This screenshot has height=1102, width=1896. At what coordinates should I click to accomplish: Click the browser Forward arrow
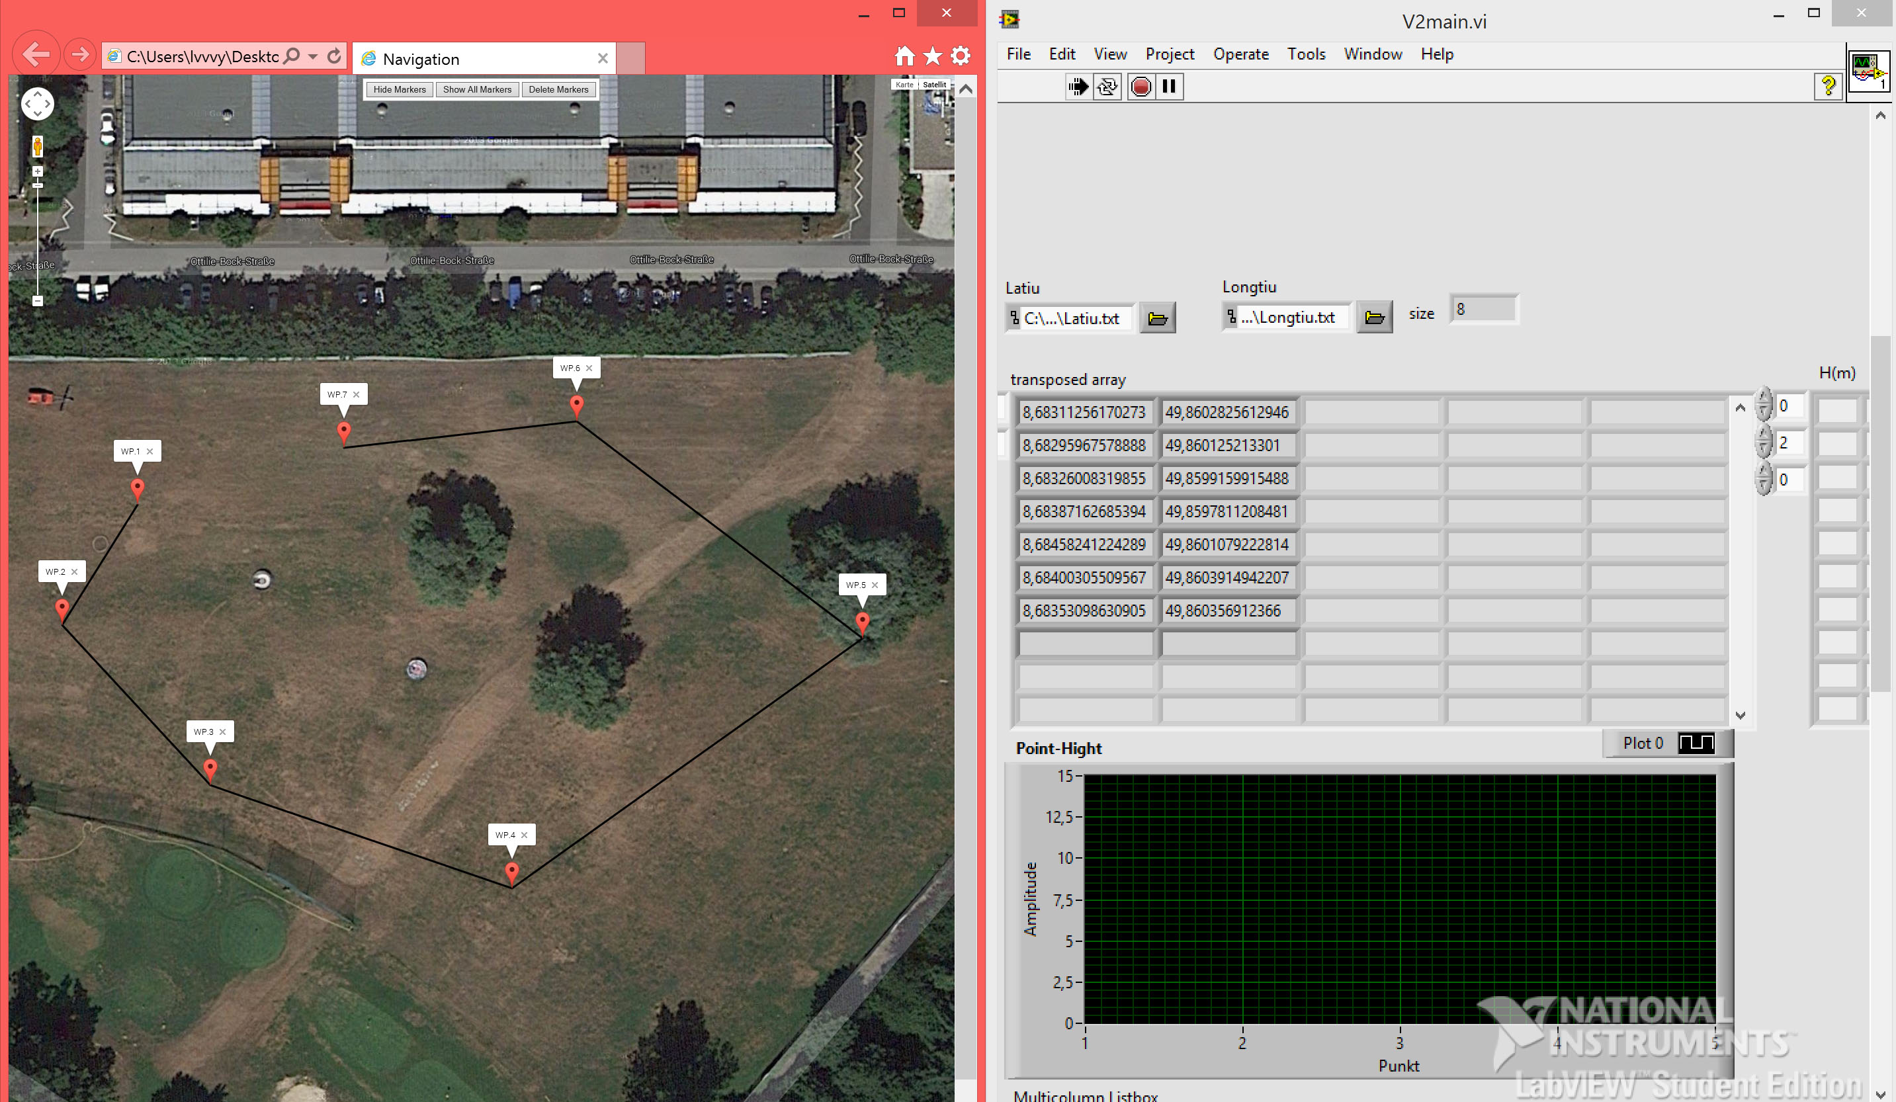(x=79, y=55)
